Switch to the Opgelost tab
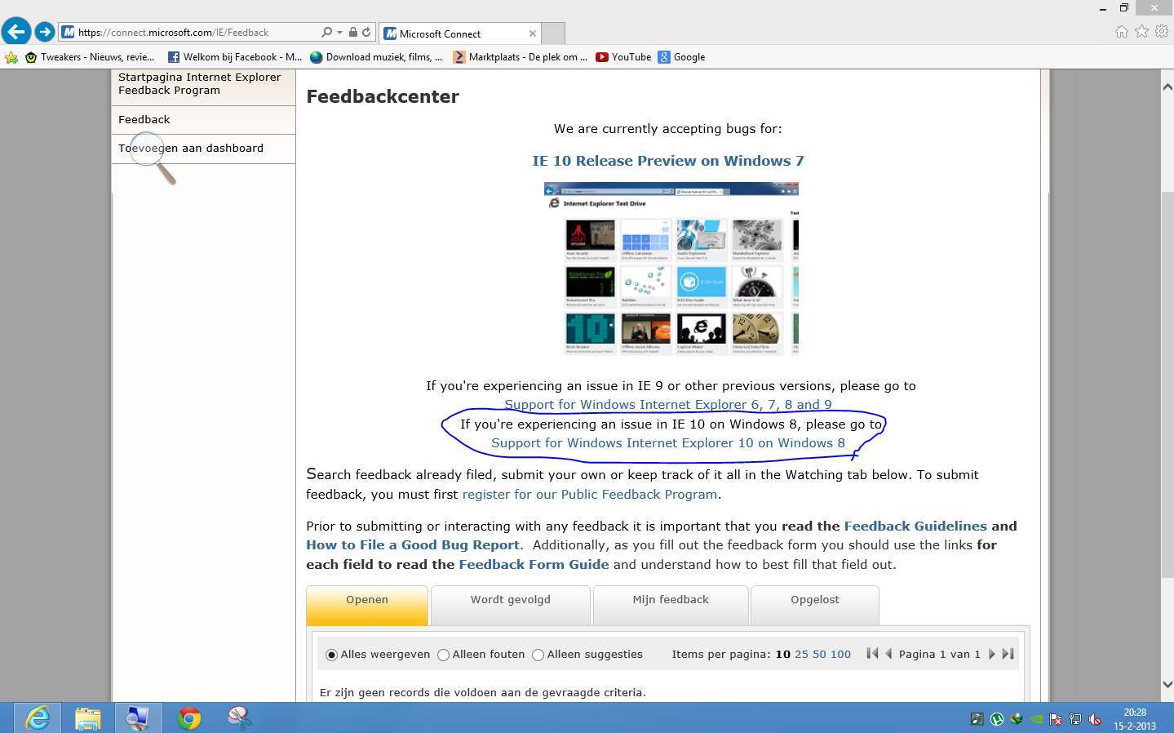This screenshot has width=1174, height=733. point(815,606)
